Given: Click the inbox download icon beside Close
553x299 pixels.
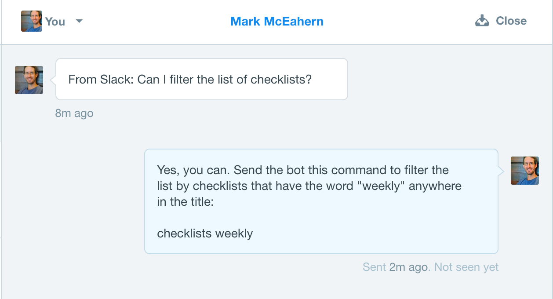Looking at the screenshot, I should coord(482,21).
